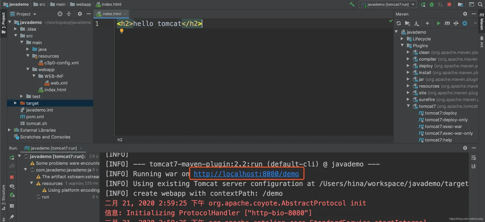Image resolution: width=485 pixels, height=222 pixels.
Task: Select Scratches and Consoles
Action: [42, 137]
